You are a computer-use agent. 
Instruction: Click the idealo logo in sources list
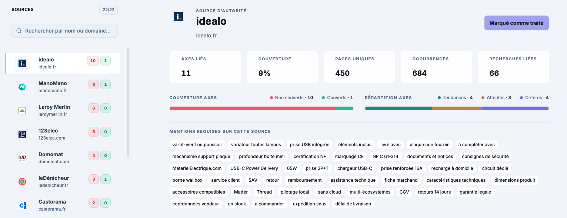[22, 63]
